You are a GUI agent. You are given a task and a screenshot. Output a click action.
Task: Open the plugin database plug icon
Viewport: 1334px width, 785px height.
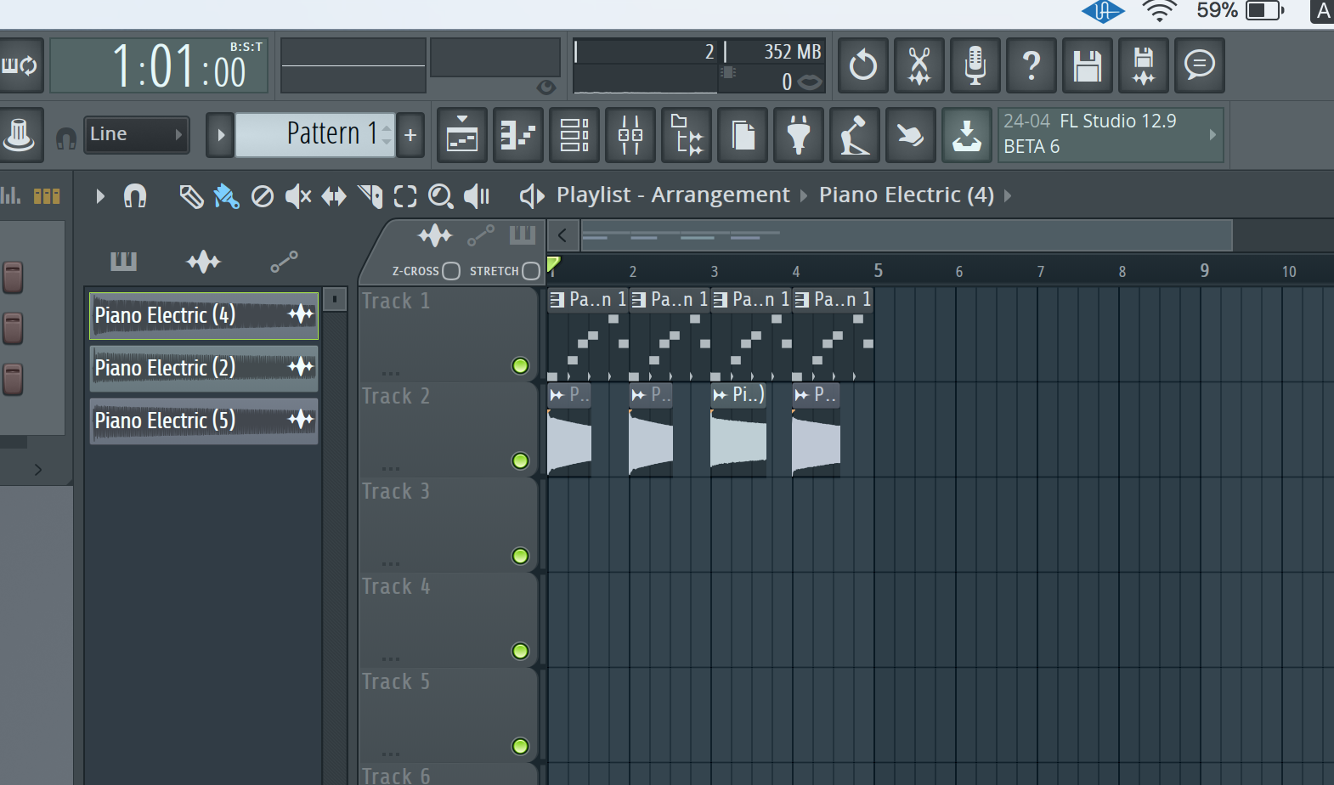click(x=799, y=135)
